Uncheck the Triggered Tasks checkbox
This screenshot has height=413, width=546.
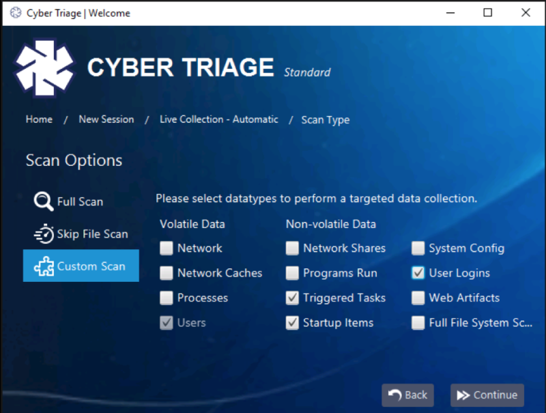292,298
